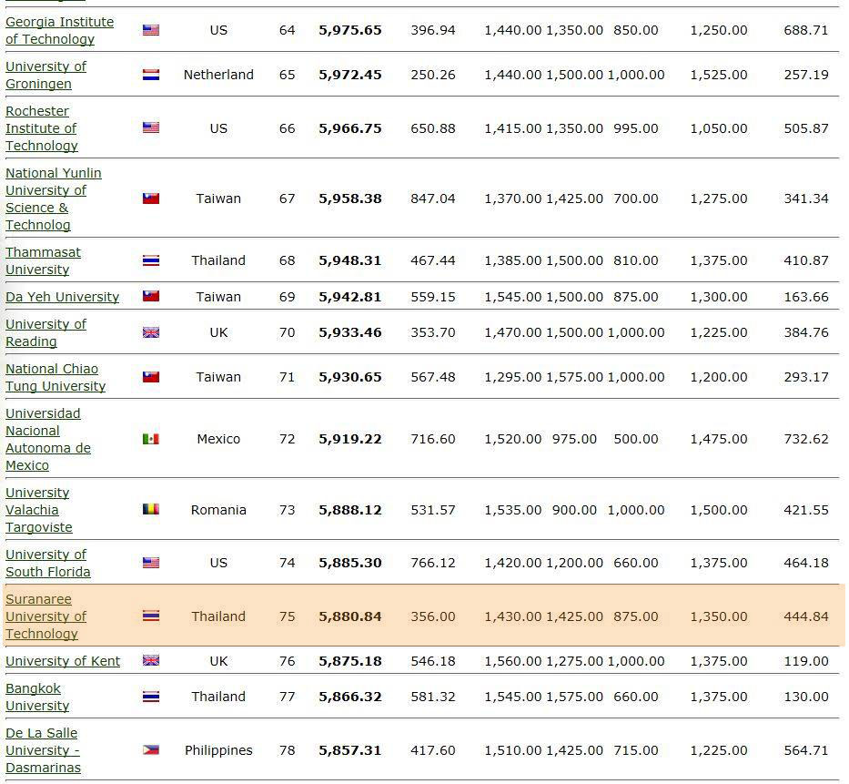Open the University of Kent link

(x=63, y=661)
